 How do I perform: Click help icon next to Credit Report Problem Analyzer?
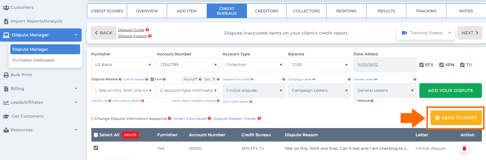point(218,101)
